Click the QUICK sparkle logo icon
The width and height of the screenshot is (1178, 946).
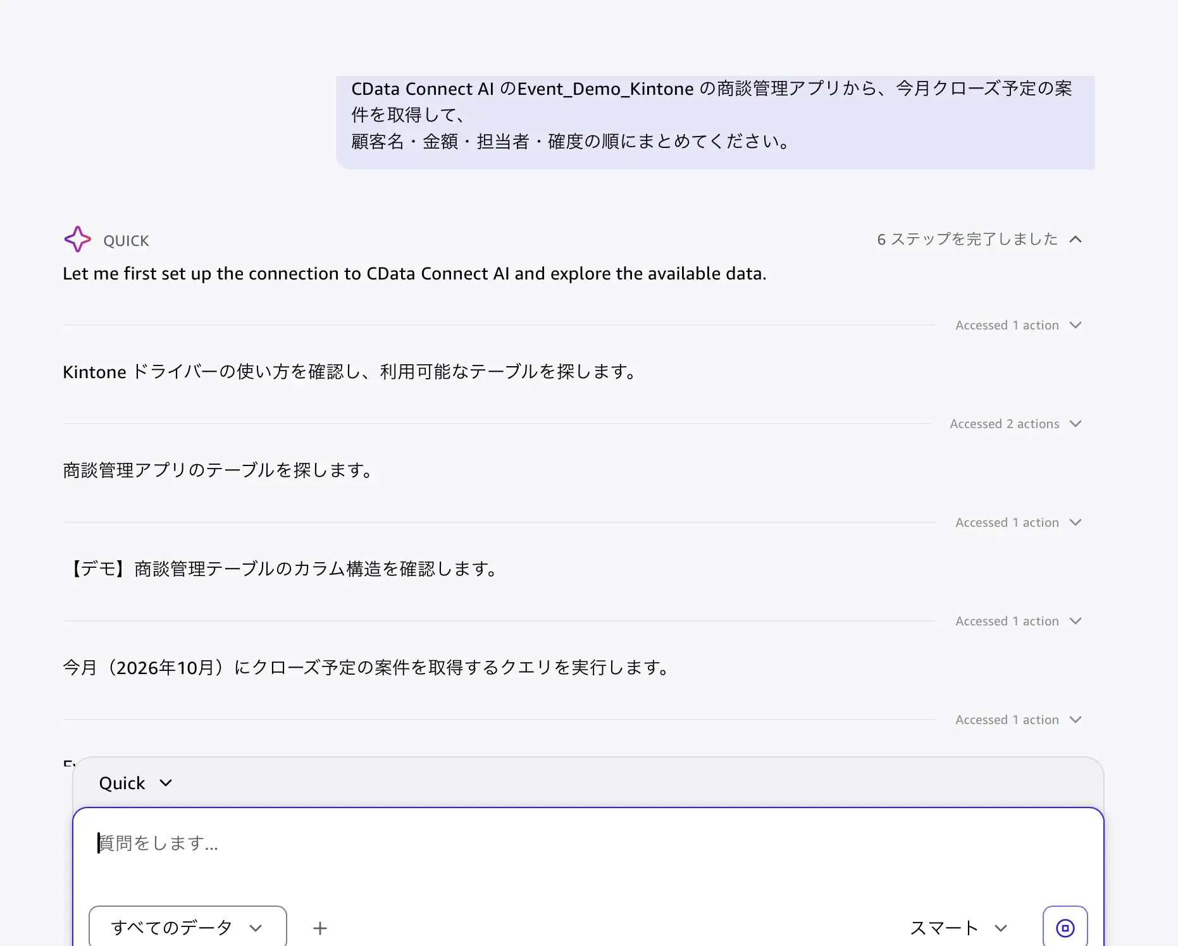[77, 239]
